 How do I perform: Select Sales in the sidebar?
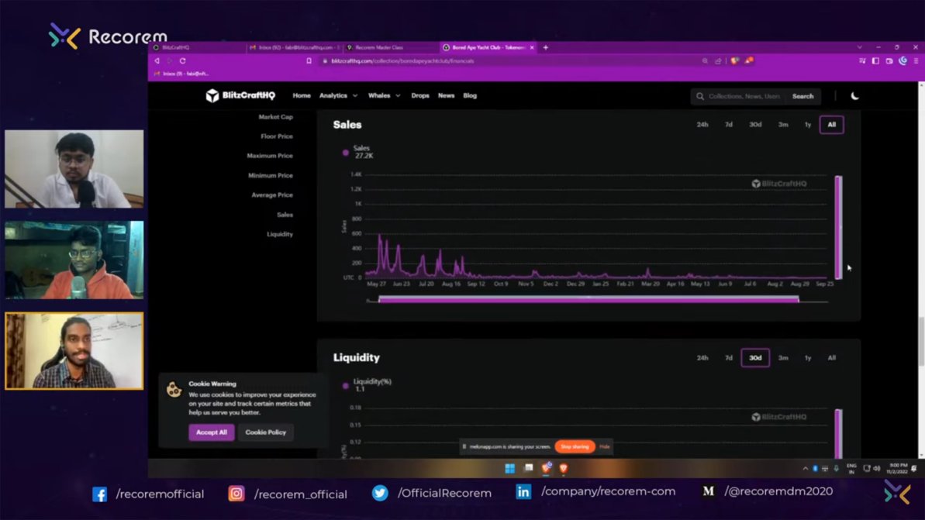pos(285,215)
